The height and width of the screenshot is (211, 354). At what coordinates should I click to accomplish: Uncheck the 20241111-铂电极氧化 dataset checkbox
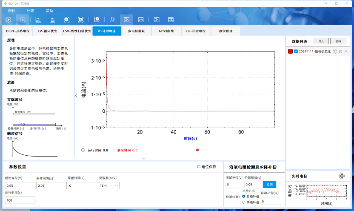(x=296, y=51)
